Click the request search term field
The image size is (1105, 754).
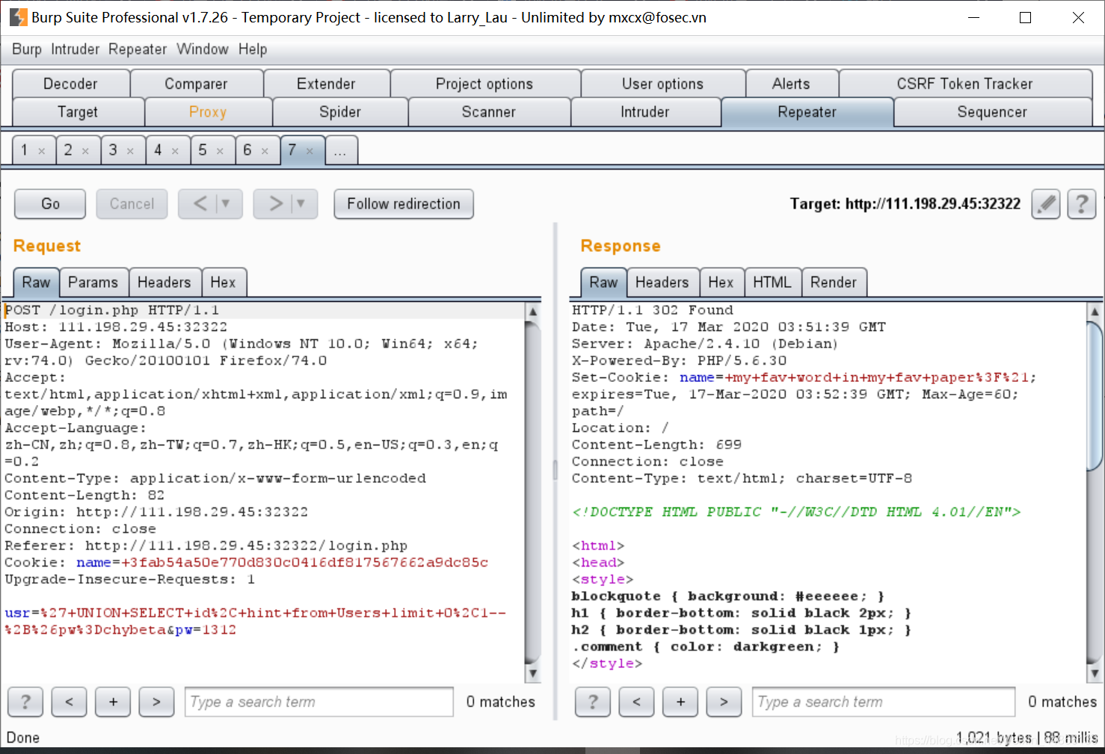point(319,702)
